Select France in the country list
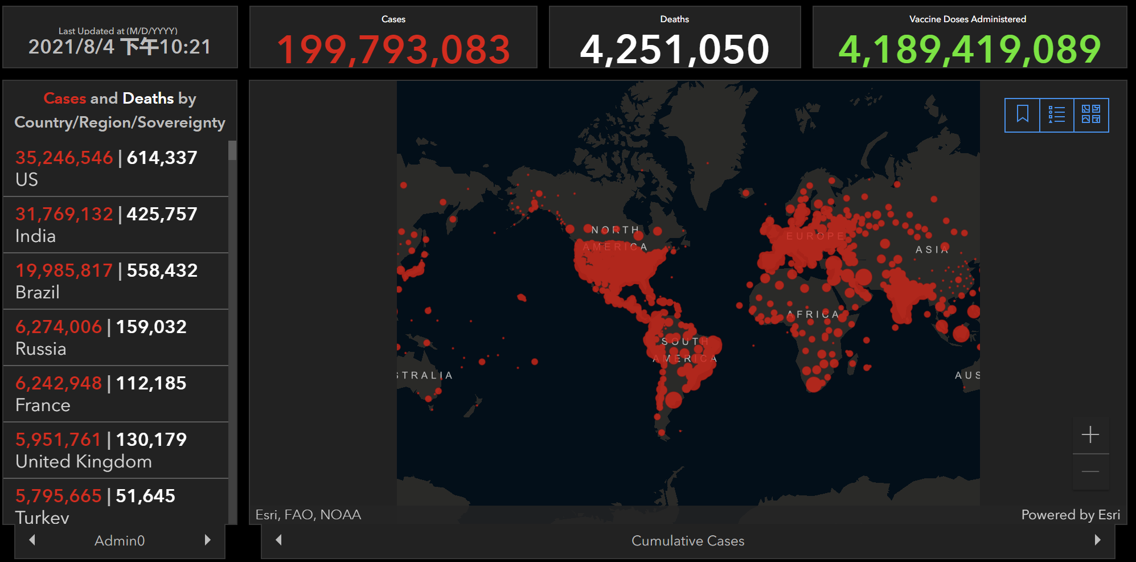The height and width of the screenshot is (562, 1136). tap(116, 394)
